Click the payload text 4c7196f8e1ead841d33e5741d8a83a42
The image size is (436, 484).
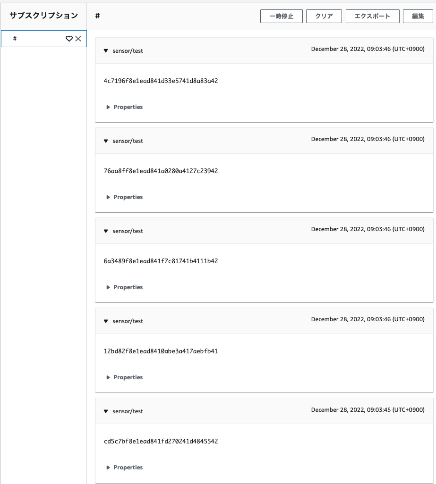tap(161, 81)
